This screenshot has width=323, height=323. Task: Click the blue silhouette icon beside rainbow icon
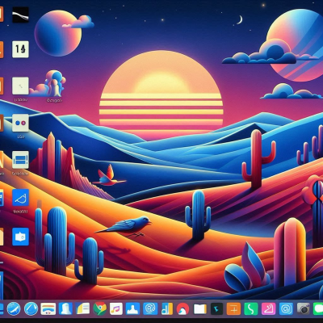[65, 308]
